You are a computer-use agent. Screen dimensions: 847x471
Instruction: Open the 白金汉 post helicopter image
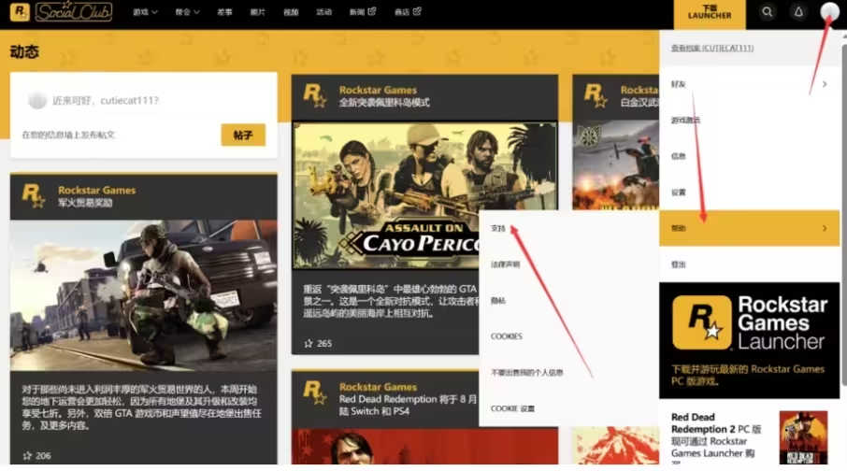[616, 165]
